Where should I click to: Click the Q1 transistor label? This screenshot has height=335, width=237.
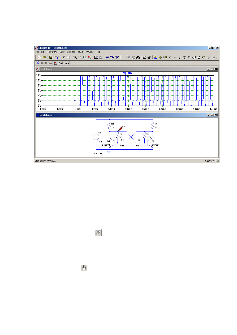tap(109, 141)
